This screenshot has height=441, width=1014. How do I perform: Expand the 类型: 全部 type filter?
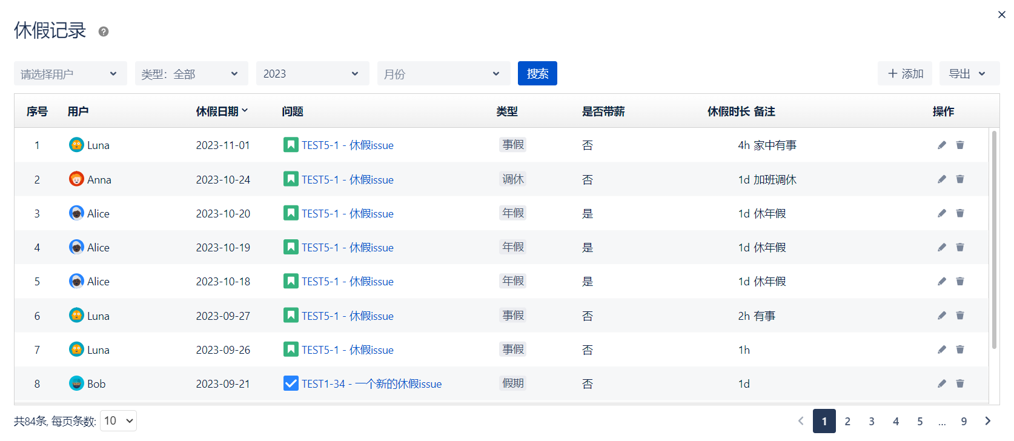coord(191,74)
